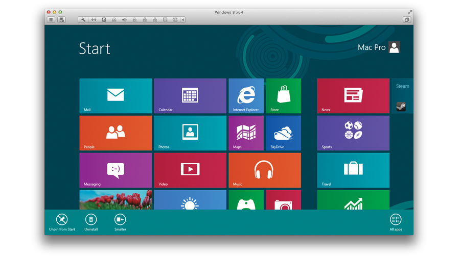The height and width of the screenshot is (258, 460).
Task: Show All apps
Action: pyautogui.click(x=396, y=222)
